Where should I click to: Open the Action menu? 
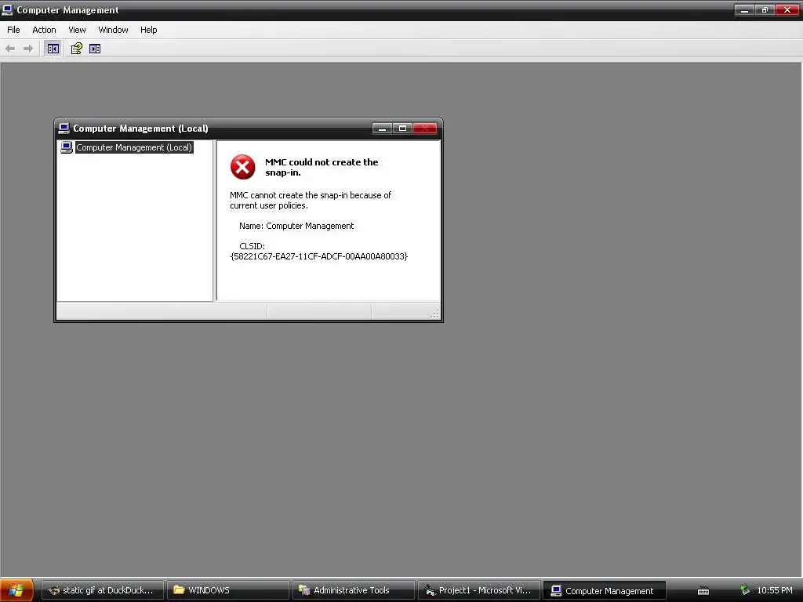44,30
